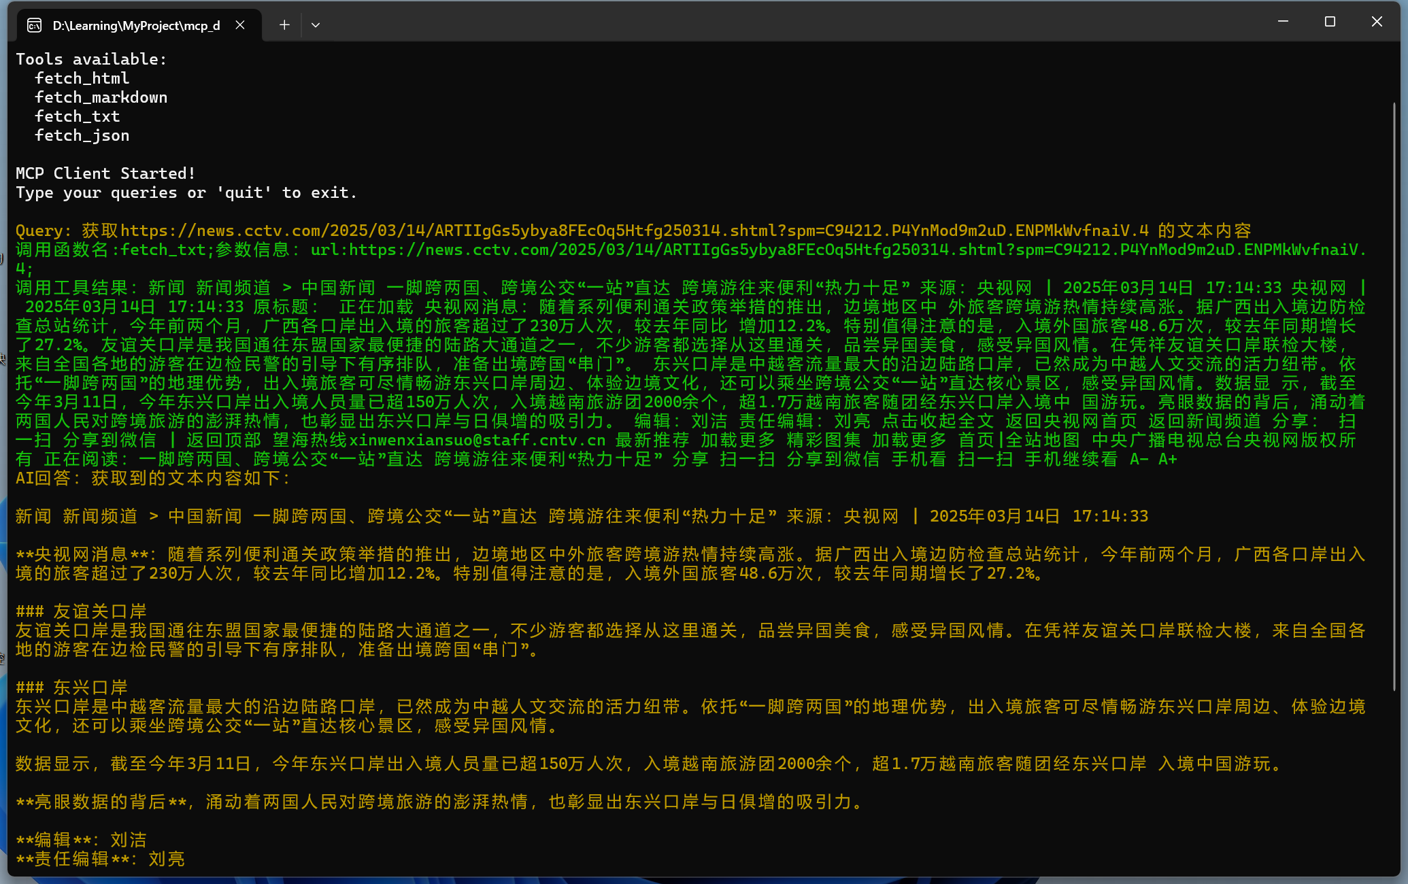Close the D:\Learning\MyProject\mcp_d tab
The height and width of the screenshot is (884, 1408).
[240, 25]
